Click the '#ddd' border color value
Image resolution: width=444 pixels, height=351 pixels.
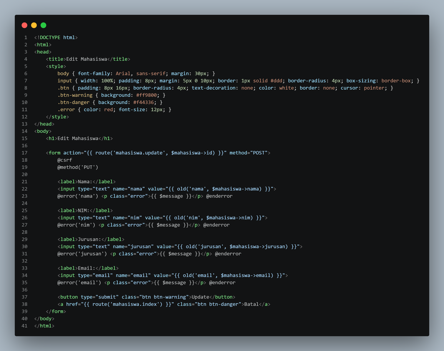coord(276,81)
